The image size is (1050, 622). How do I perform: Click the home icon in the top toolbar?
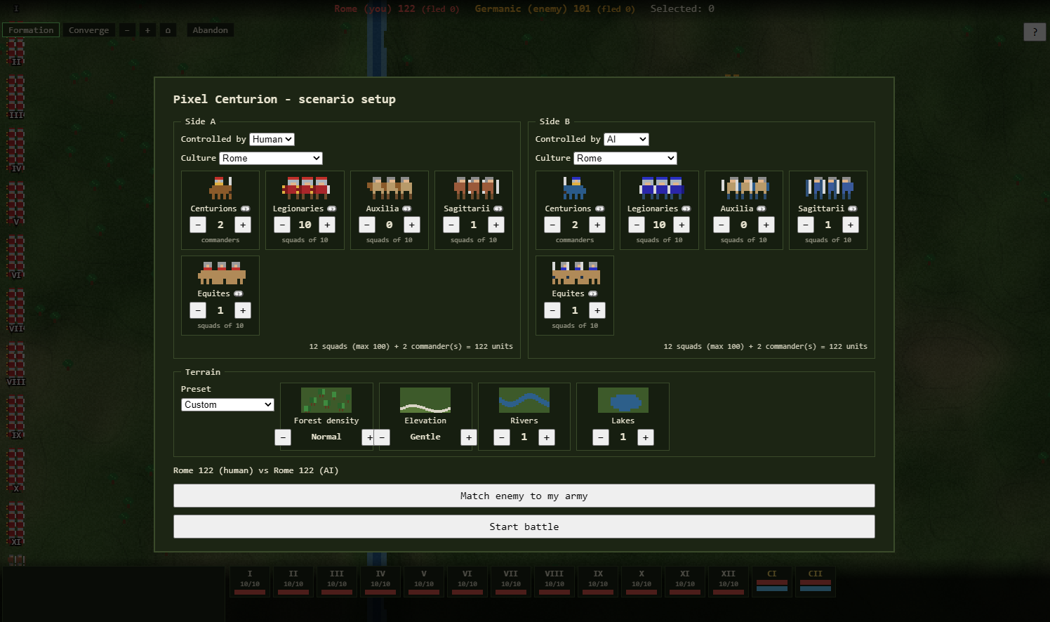point(168,30)
